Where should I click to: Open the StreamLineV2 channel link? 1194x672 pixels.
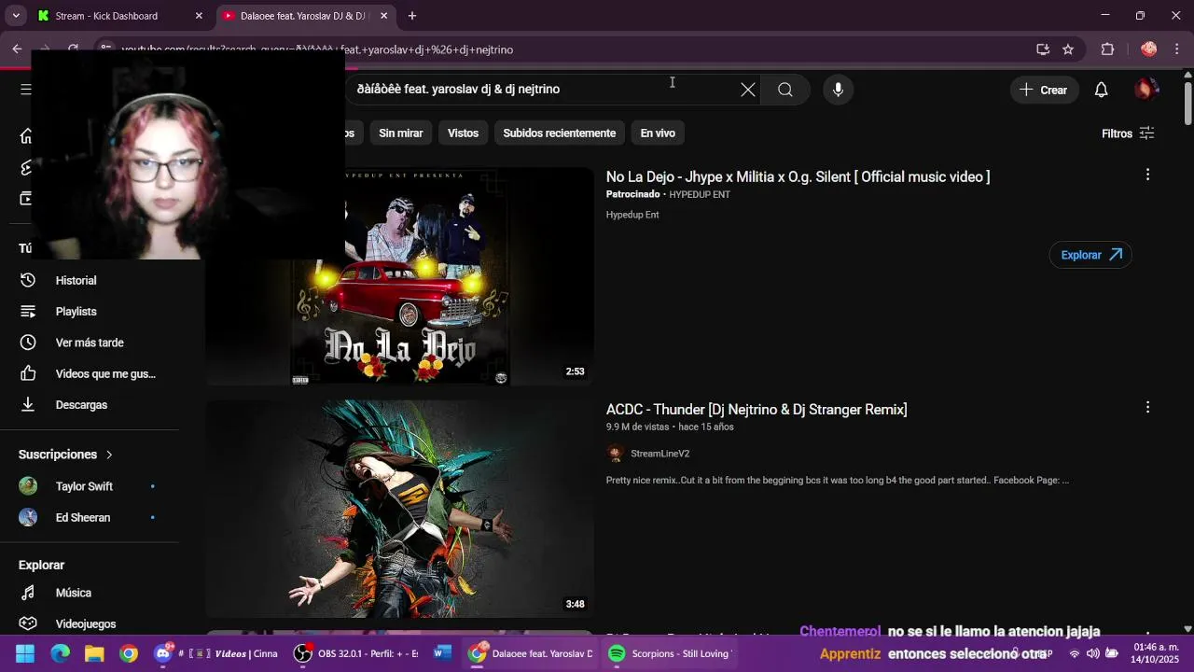tap(659, 454)
